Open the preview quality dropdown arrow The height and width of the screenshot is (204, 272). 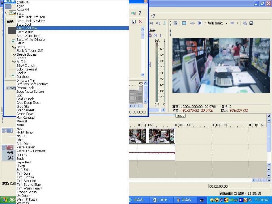pos(226,23)
